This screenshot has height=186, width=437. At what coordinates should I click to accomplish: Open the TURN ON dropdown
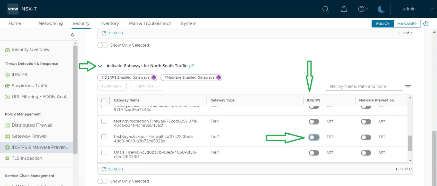coord(112,86)
